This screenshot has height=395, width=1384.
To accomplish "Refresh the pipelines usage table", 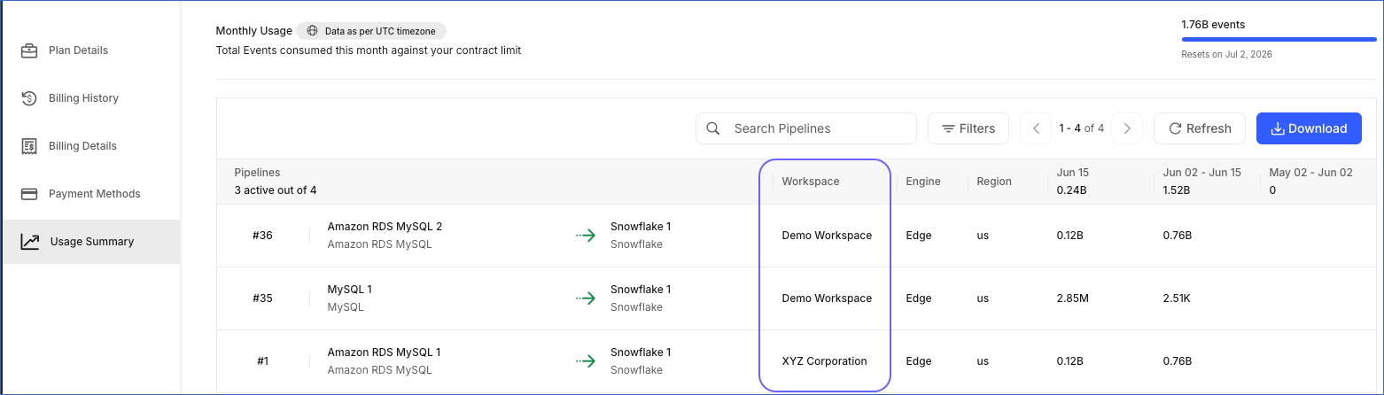I will 1200,128.
